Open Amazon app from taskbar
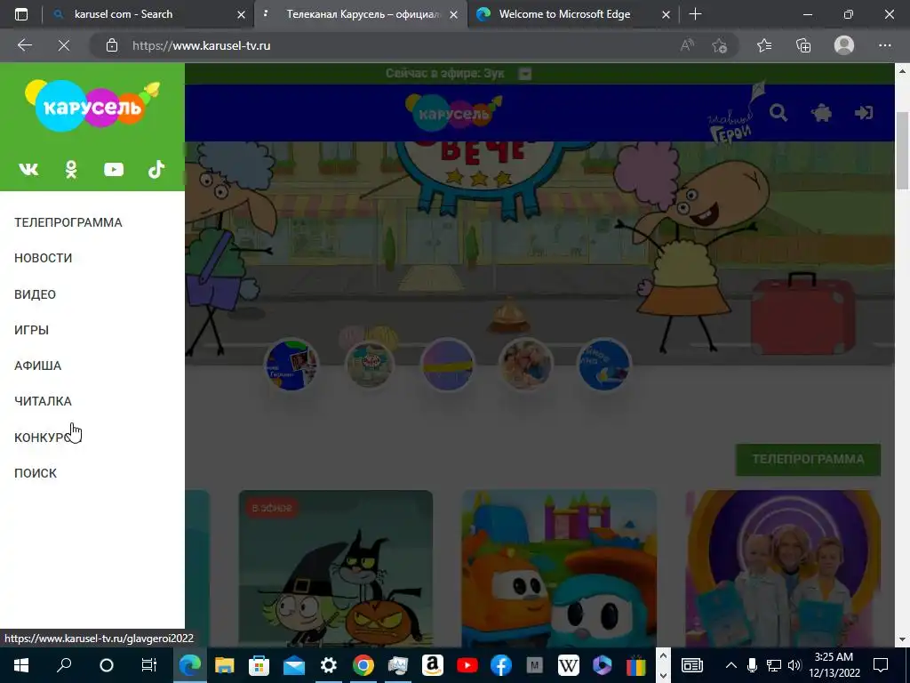The height and width of the screenshot is (683, 910). [x=433, y=665]
